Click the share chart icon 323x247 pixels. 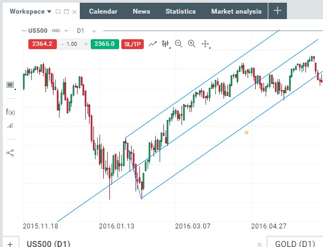(x=10, y=153)
